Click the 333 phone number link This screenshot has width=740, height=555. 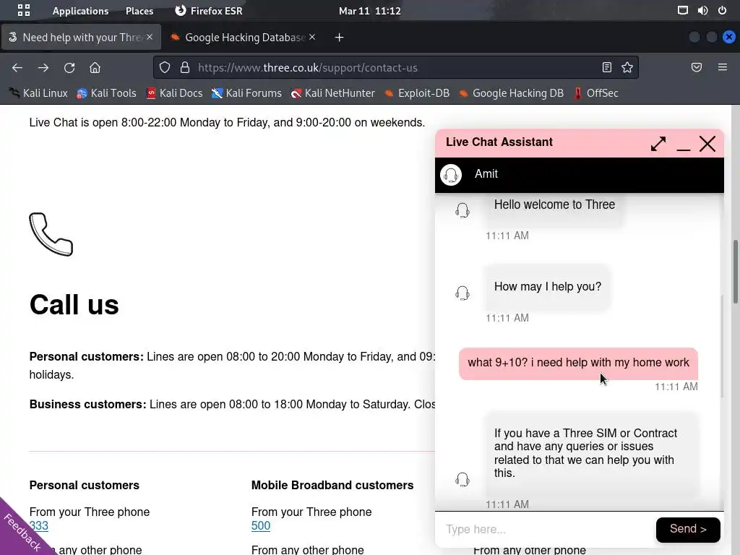tap(39, 525)
